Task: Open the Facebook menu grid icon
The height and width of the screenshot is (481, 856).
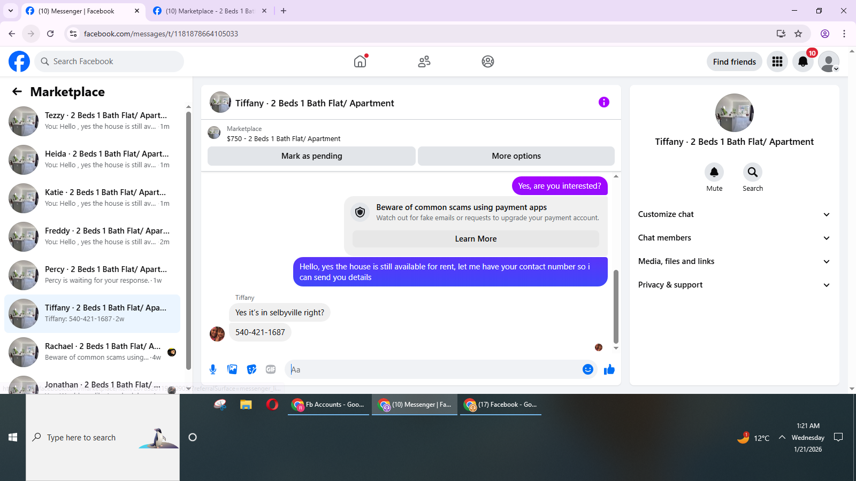Action: pyautogui.click(x=777, y=61)
